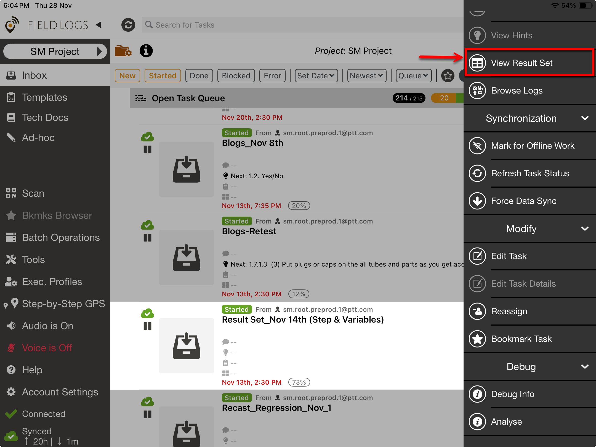Click the SM Project selector button
The image size is (596, 447).
[x=55, y=51]
